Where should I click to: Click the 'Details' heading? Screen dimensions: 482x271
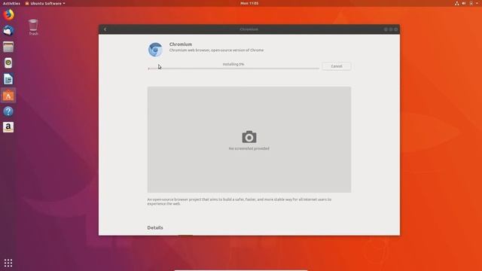point(155,227)
